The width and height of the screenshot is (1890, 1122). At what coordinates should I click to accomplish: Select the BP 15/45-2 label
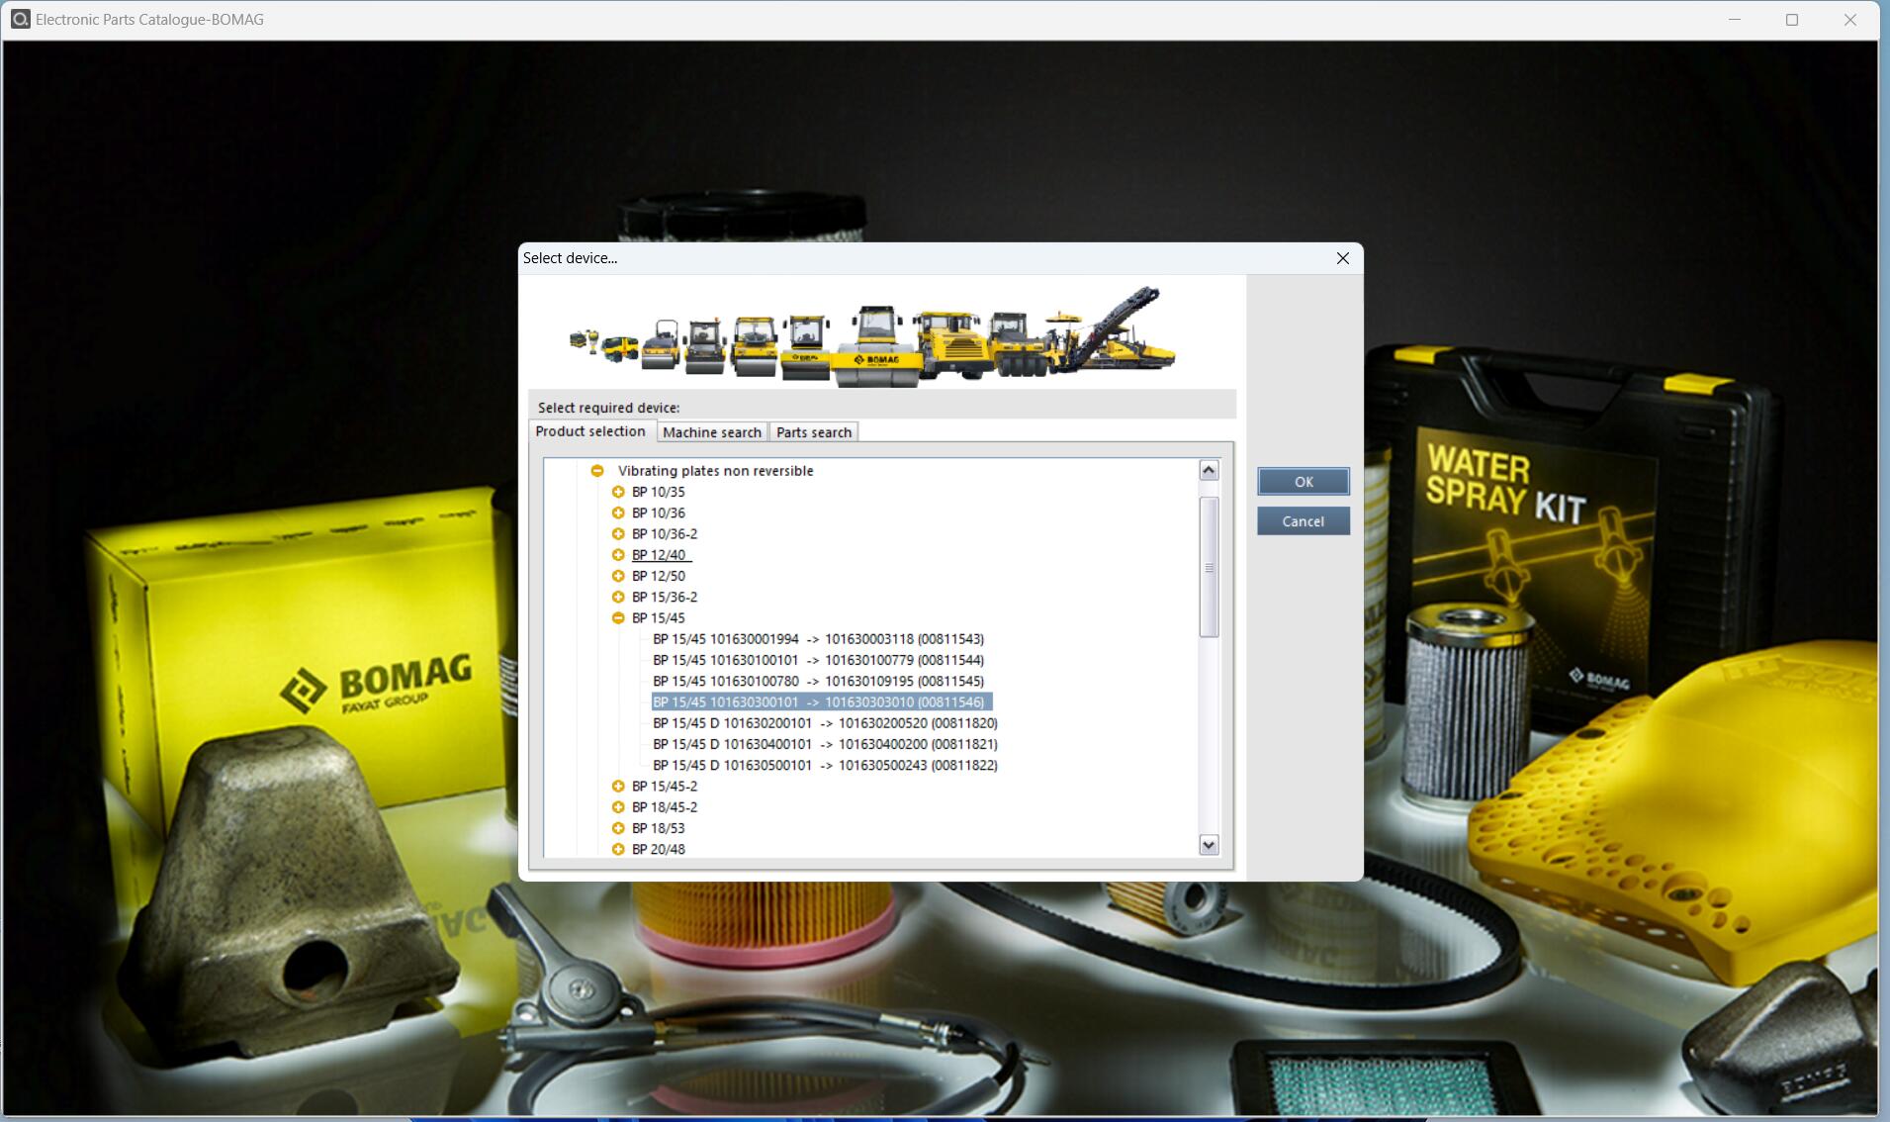(665, 787)
